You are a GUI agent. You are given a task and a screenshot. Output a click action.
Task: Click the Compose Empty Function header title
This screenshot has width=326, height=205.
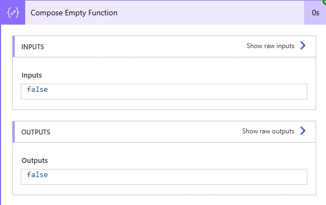[x=74, y=13]
